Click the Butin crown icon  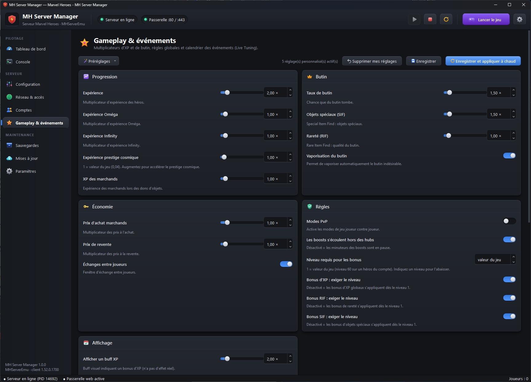[310, 77]
